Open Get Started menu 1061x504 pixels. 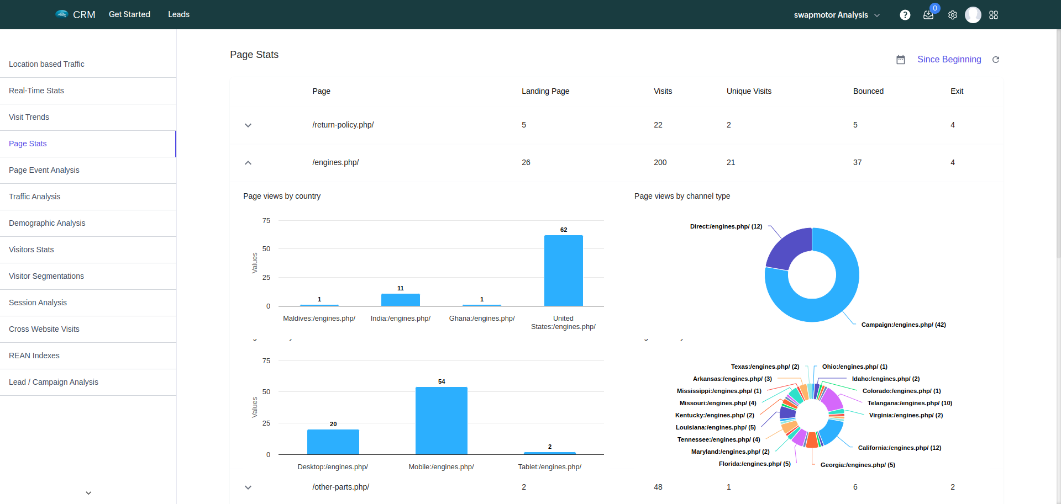(x=129, y=14)
